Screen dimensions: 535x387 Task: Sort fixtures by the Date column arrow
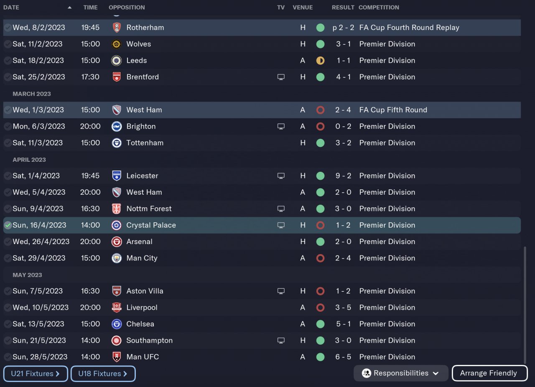tap(69, 8)
